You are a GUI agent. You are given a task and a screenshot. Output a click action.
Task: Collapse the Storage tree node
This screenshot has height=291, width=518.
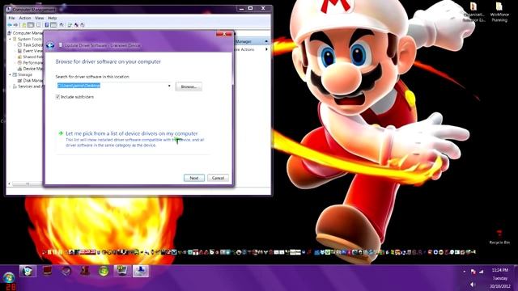pos(10,75)
